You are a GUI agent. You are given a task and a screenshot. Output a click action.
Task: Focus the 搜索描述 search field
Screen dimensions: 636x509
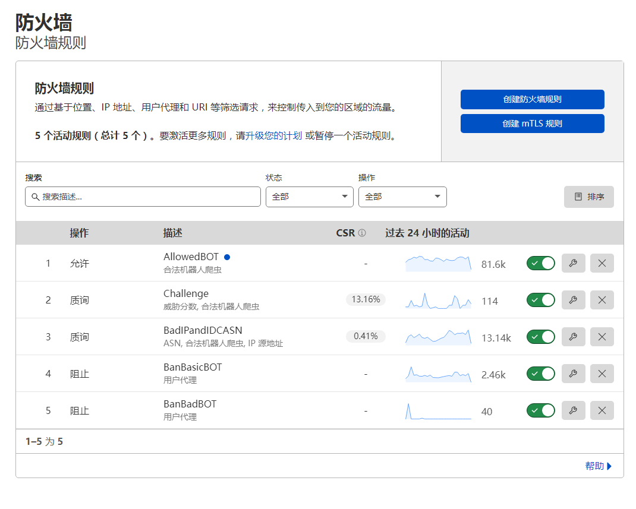point(143,197)
